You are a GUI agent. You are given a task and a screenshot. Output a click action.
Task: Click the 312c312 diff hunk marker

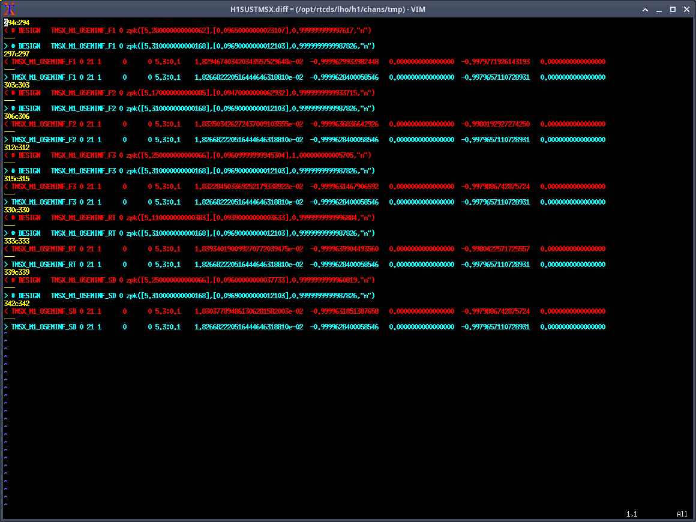click(x=17, y=147)
